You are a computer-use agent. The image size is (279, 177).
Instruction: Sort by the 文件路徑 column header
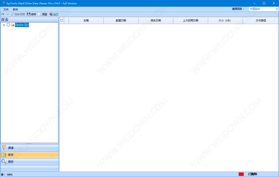(261, 20)
